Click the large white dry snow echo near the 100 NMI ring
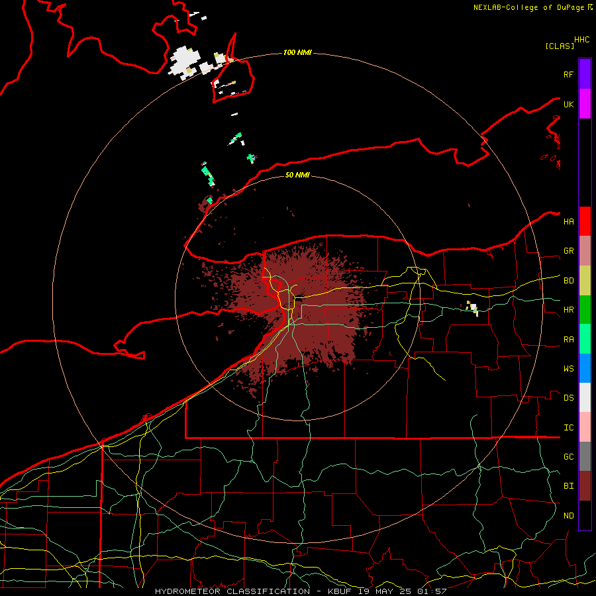This screenshot has height=596, width=596. (x=184, y=63)
